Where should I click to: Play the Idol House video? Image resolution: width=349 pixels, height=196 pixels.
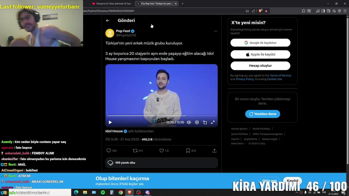[110, 122]
